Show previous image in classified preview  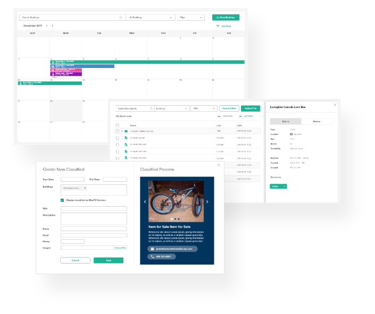pos(145,202)
